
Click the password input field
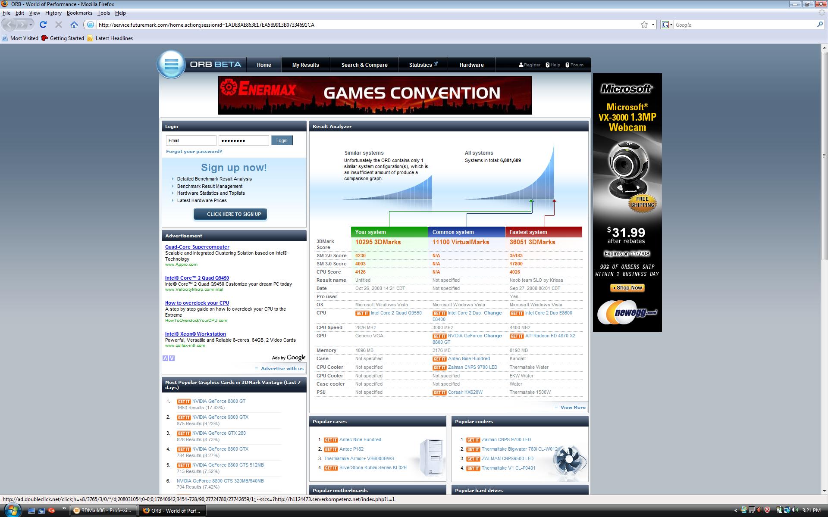point(244,140)
